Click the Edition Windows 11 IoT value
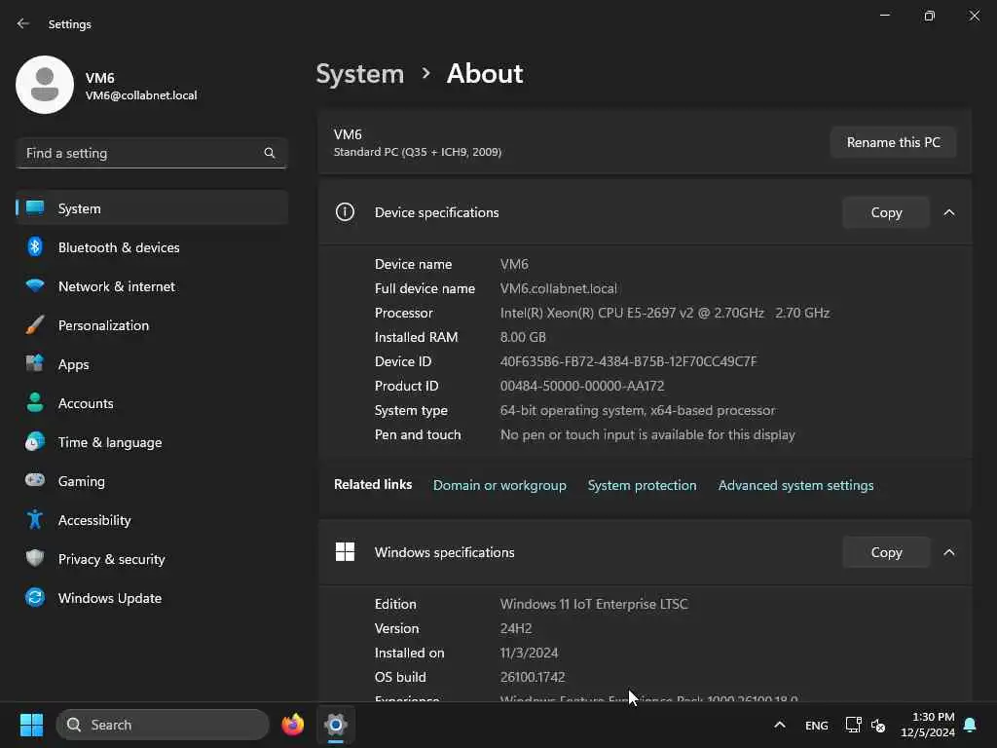 594,604
